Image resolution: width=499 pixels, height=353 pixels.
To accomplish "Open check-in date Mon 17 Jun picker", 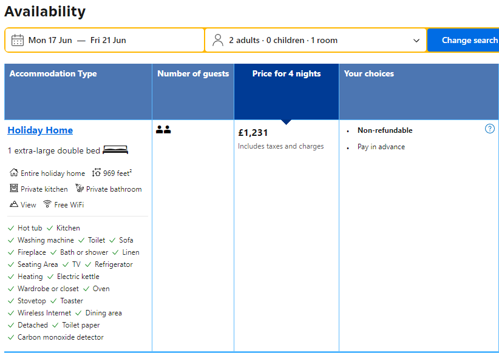I will pos(50,41).
